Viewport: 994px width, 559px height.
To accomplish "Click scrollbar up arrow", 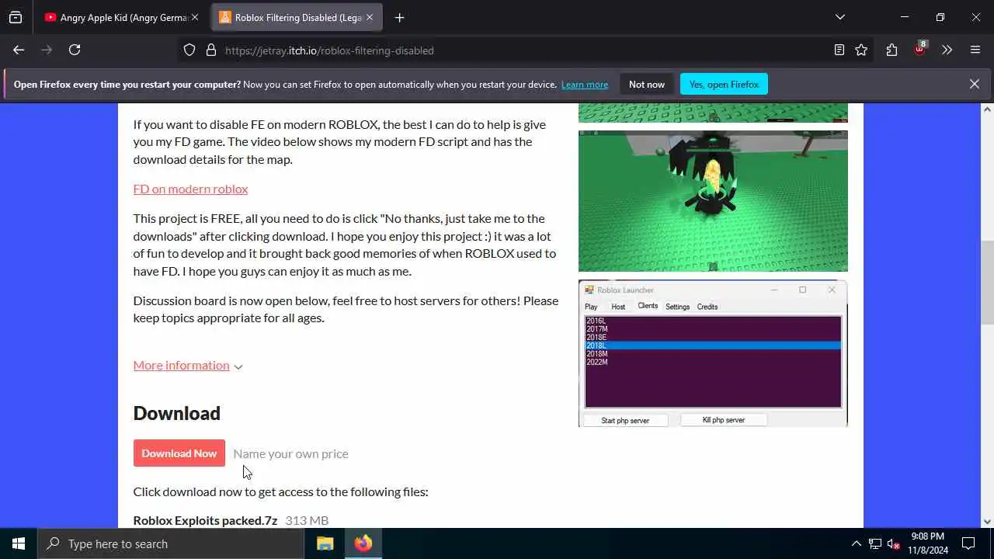I will [x=987, y=109].
